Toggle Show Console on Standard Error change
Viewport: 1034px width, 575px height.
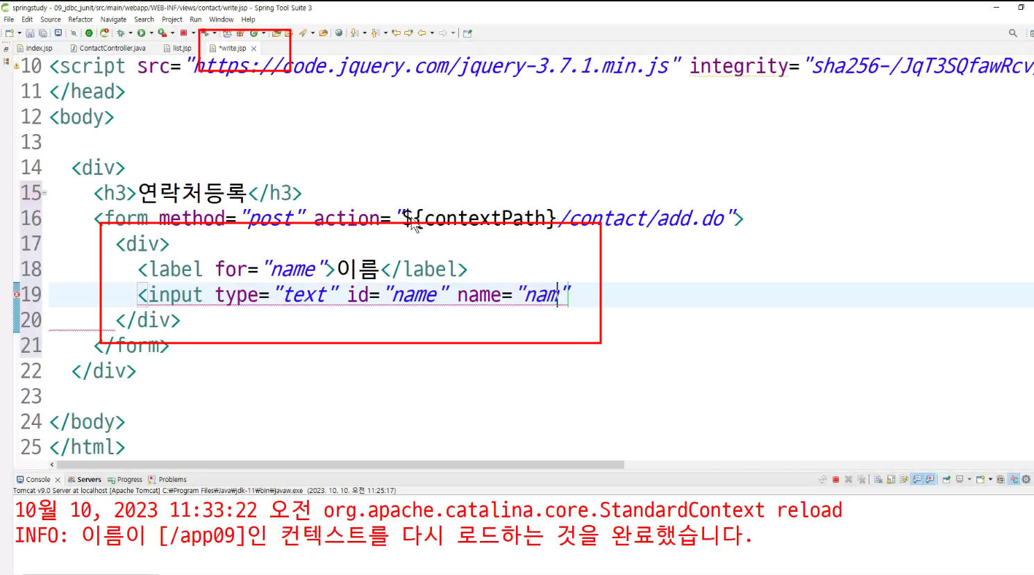929,479
